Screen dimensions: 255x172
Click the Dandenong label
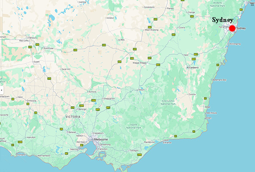(105, 144)
